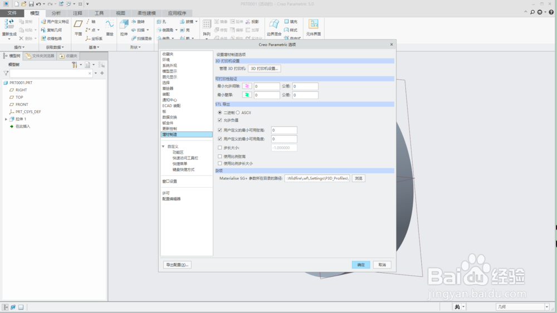Screen dimensions: 557x313
Task: Select the ASCII radio button
Action: (238, 113)
